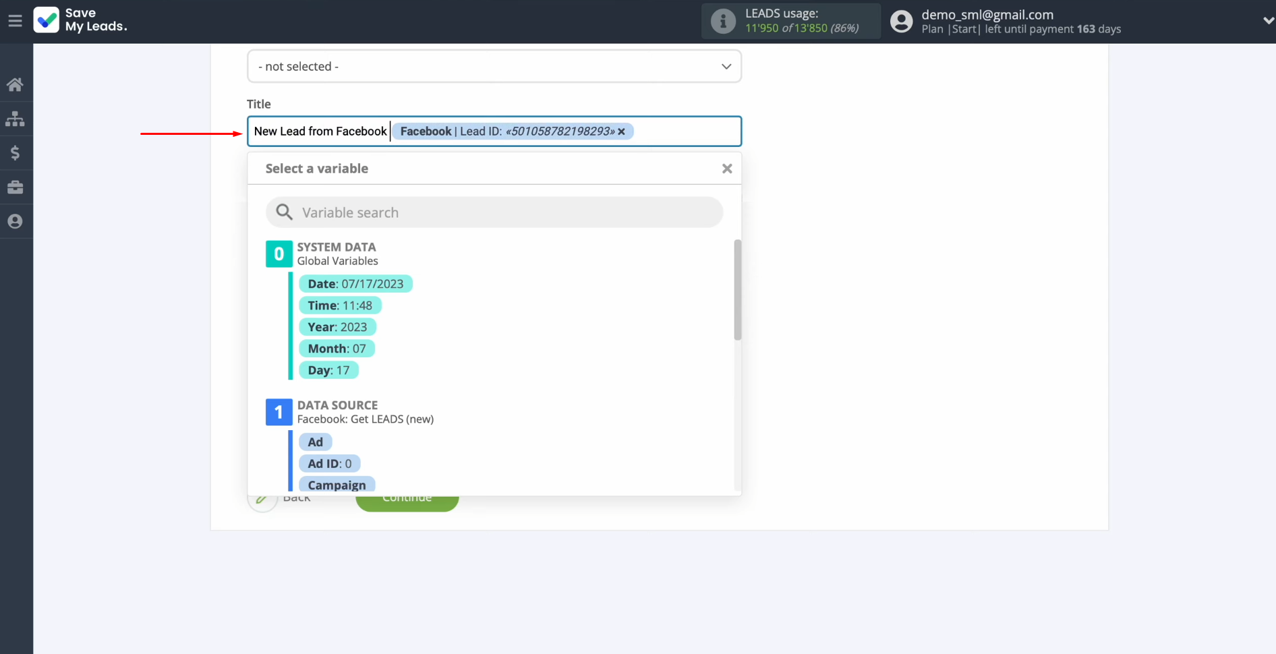Click the variable list scrollbar

(x=738, y=290)
